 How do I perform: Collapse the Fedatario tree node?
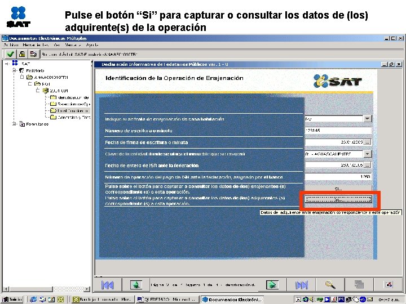pyautogui.click(x=14, y=70)
